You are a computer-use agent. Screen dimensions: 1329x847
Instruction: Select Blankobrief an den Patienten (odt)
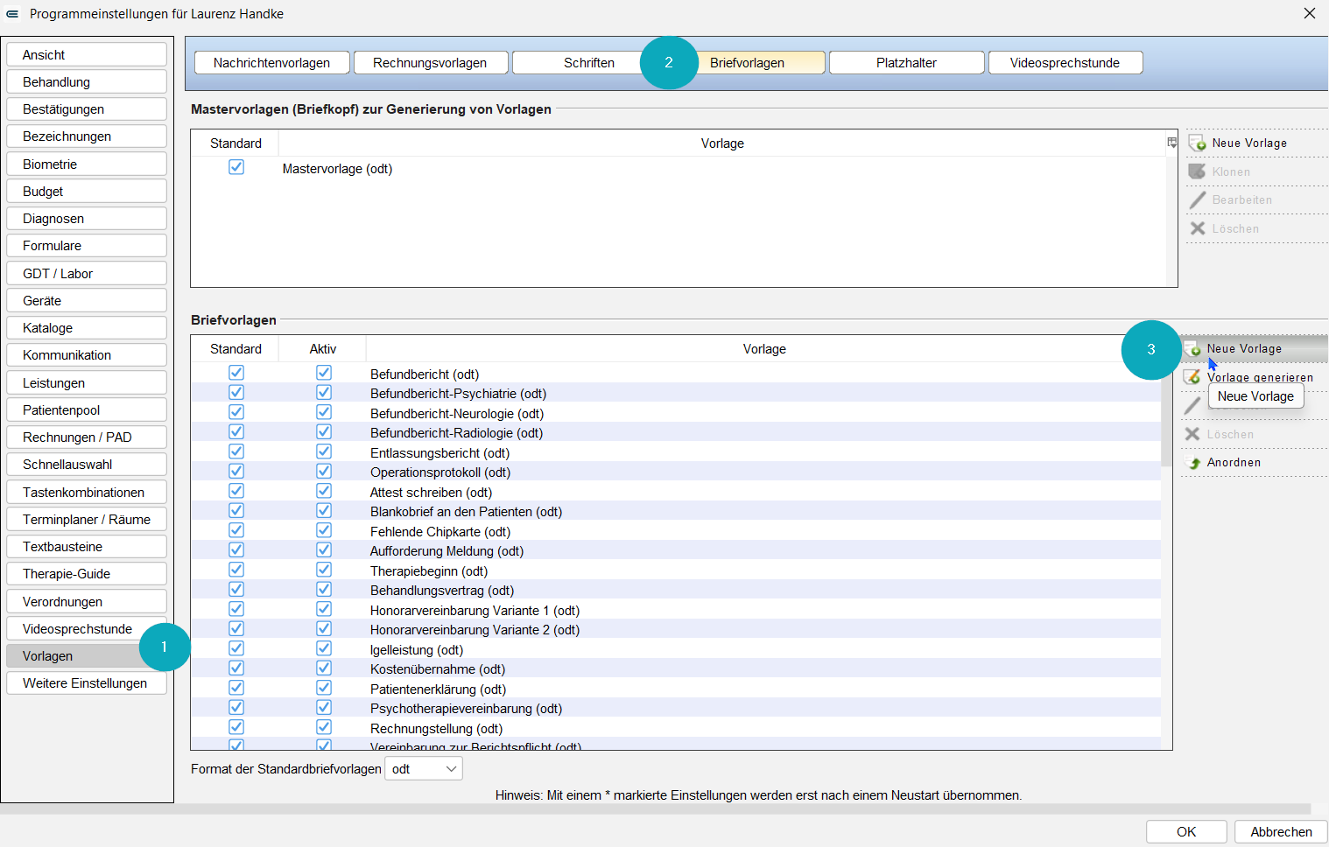pos(676,512)
